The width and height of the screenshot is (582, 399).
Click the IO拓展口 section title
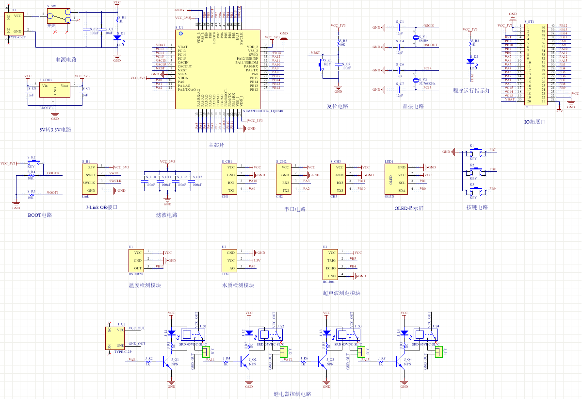[x=534, y=122]
